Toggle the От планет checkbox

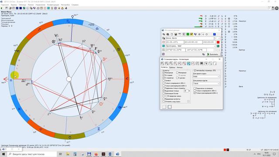[x=163, y=75]
